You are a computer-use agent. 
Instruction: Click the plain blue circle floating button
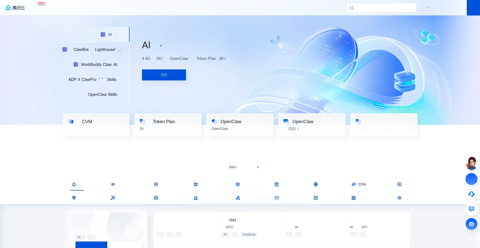click(x=471, y=179)
